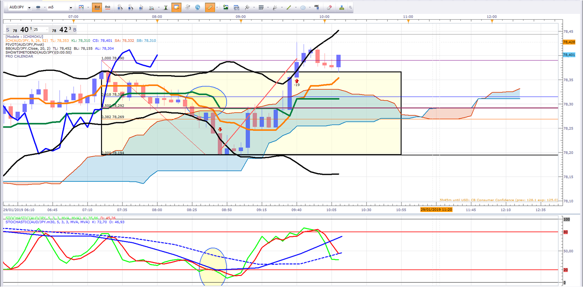583x287 pixels.
Task: Click the orange 29/01/2019 11:20 time label
Action: coord(436,210)
